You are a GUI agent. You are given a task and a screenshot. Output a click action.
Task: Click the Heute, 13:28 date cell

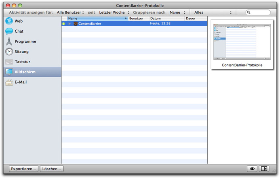[x=160, y=23]
